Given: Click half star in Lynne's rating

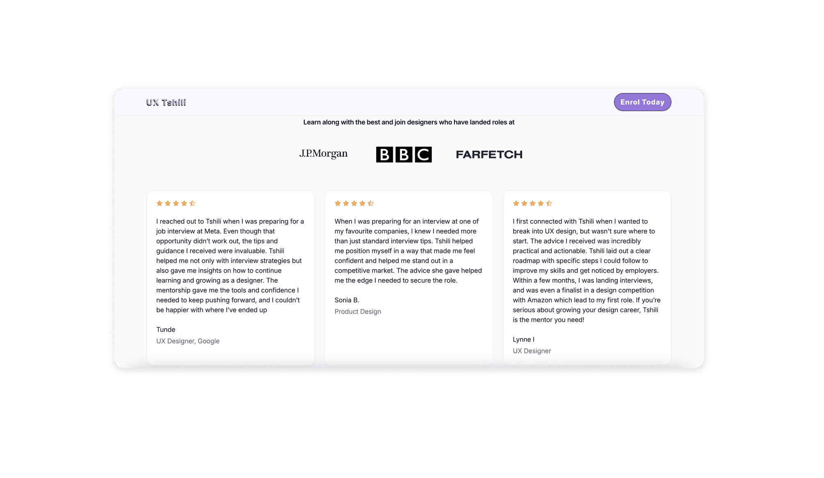Looking at the screenshot, I should tap(549, 203).
